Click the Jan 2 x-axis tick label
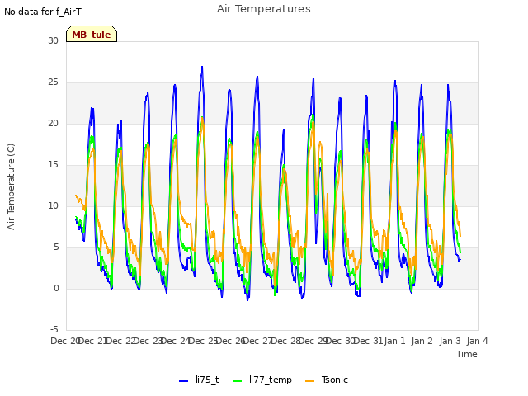The width and height of the screenshot is (528, 396). click(422, 341)
